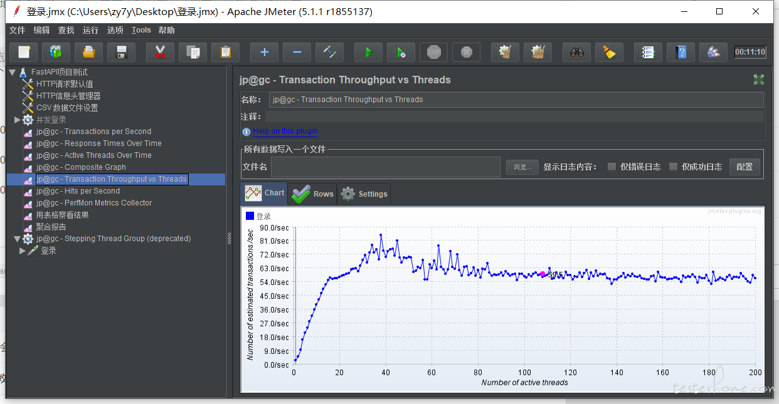Expand the 并发登录 thread group node
Image resolution: width=779 pixels, height=404 pixels.
[18, 120]
